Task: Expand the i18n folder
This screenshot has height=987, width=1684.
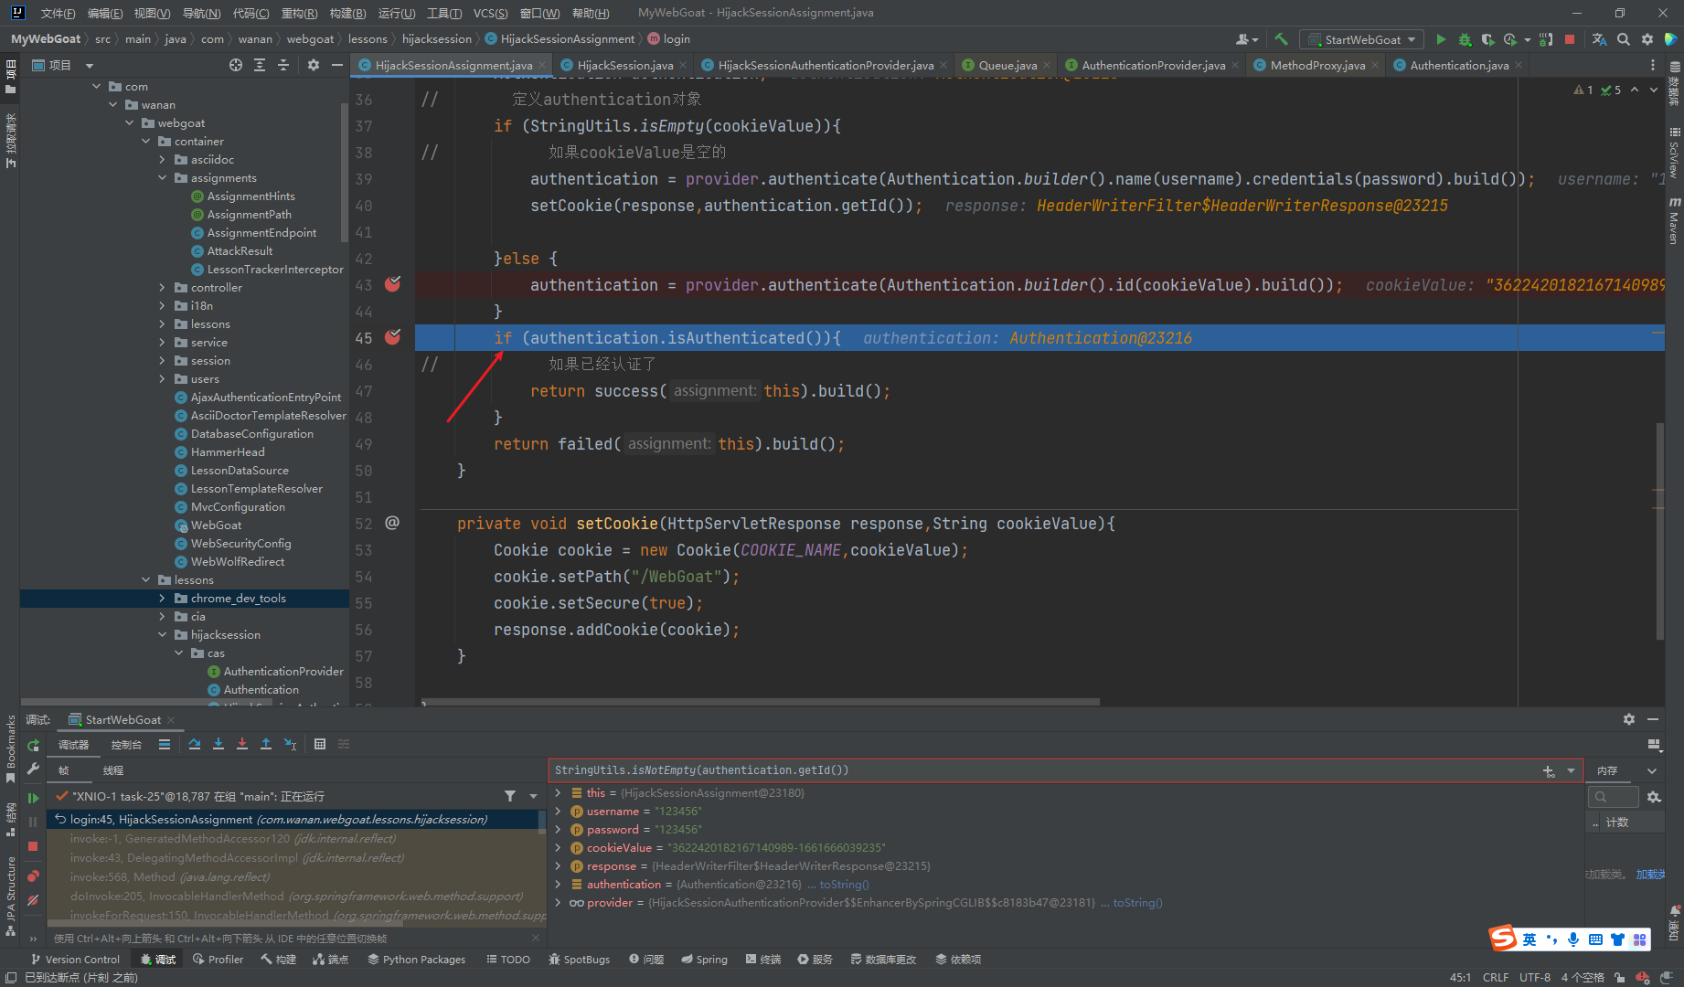Action: click(x=163, y=305)
